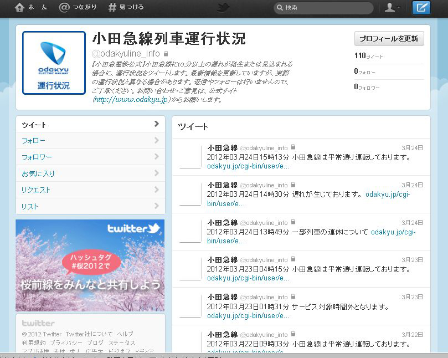Click the 3月24日 timestamp of the 13時49分 tweet
This screenshot has width=448, height=358.
412,222
